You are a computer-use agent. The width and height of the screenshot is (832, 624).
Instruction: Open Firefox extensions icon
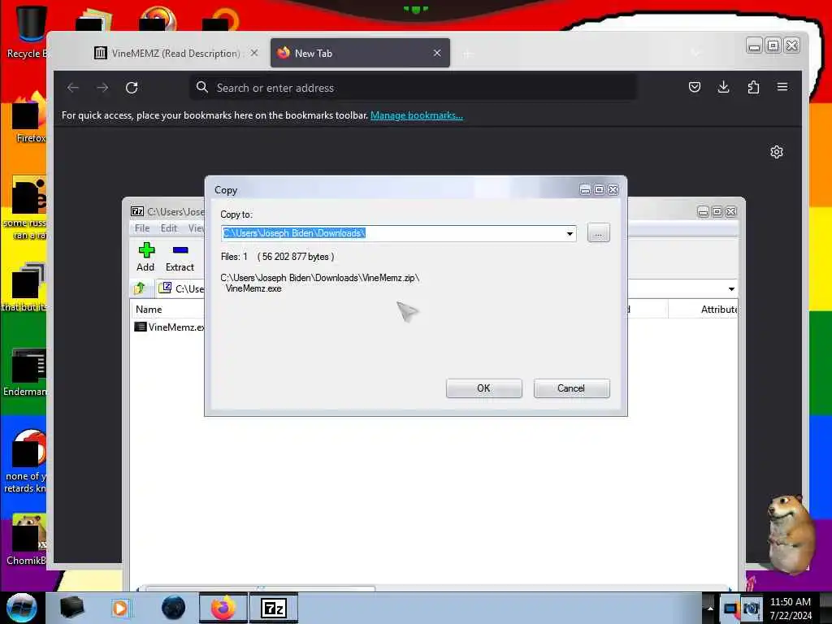[x=753, y=87]
